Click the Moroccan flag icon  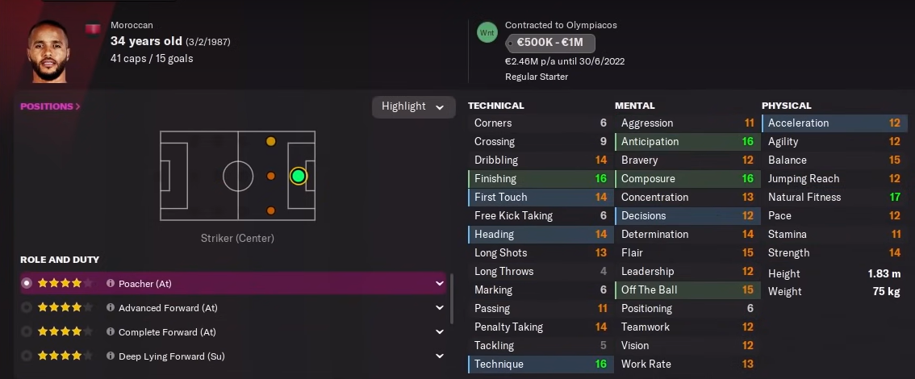click(x=94, y=30)
